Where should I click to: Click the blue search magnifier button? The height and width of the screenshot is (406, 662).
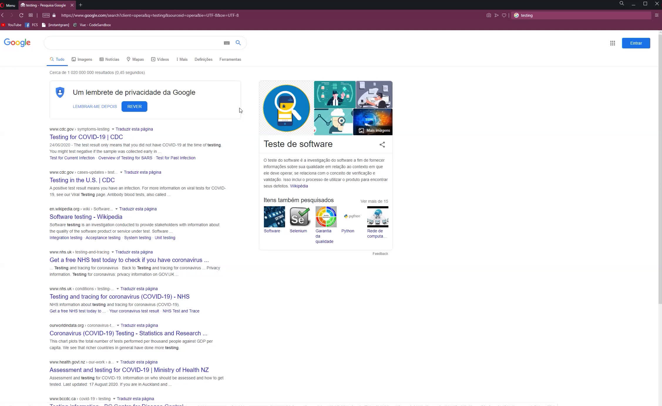click(238, 43)
